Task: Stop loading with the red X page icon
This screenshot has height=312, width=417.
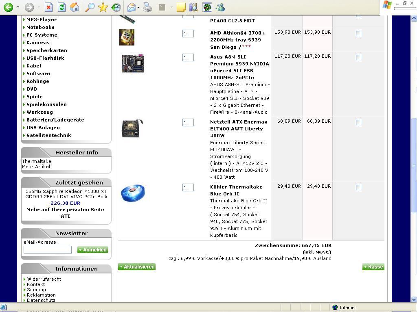Action: [49, 7]
